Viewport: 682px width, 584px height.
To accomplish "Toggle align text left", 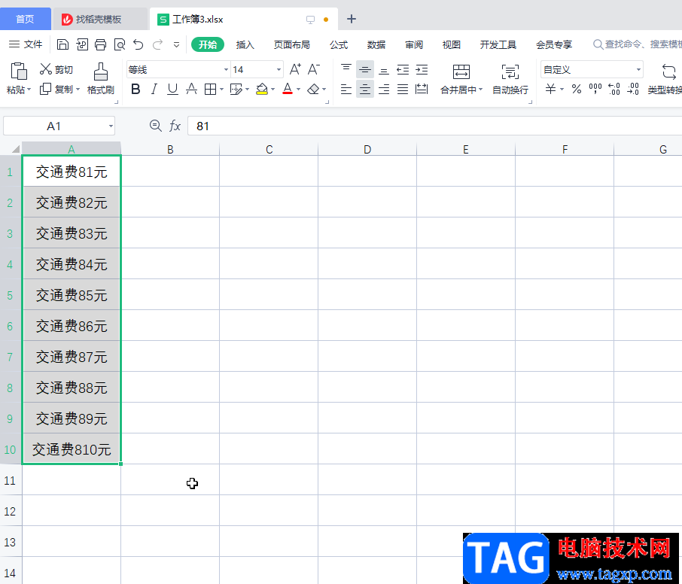I will (346, 89).
